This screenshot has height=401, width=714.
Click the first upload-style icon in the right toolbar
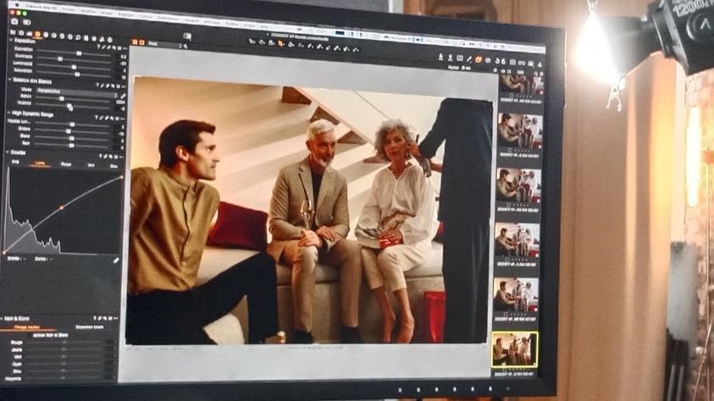[440, 58]
